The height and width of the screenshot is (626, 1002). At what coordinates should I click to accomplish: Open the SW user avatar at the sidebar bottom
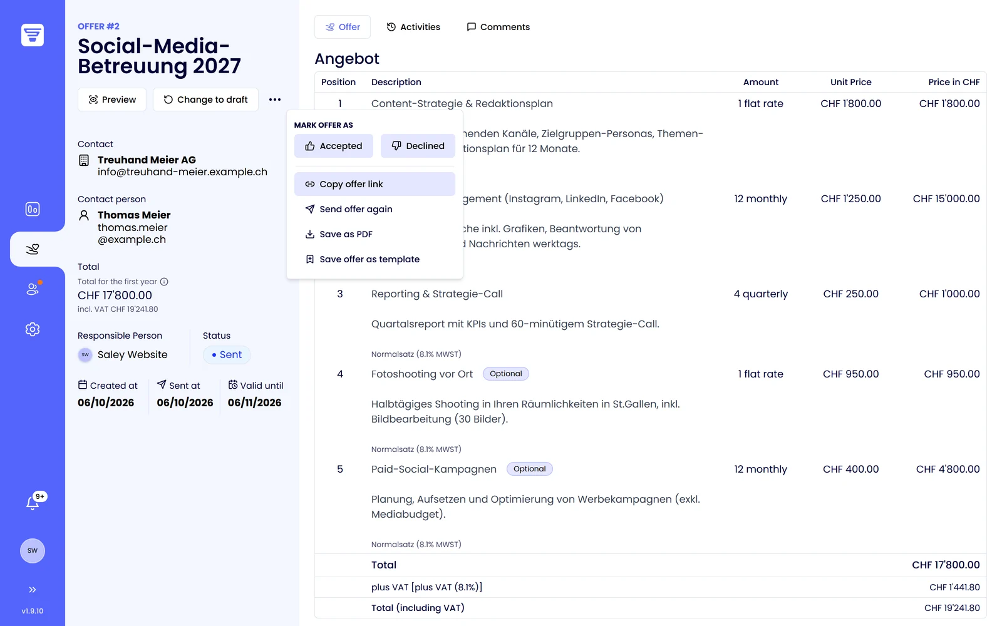pos(33,551)
